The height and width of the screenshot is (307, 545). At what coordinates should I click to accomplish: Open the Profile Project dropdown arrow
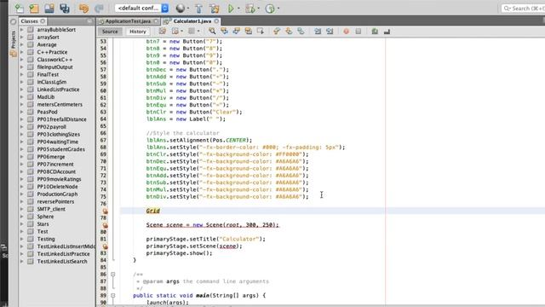coord(278,9)
